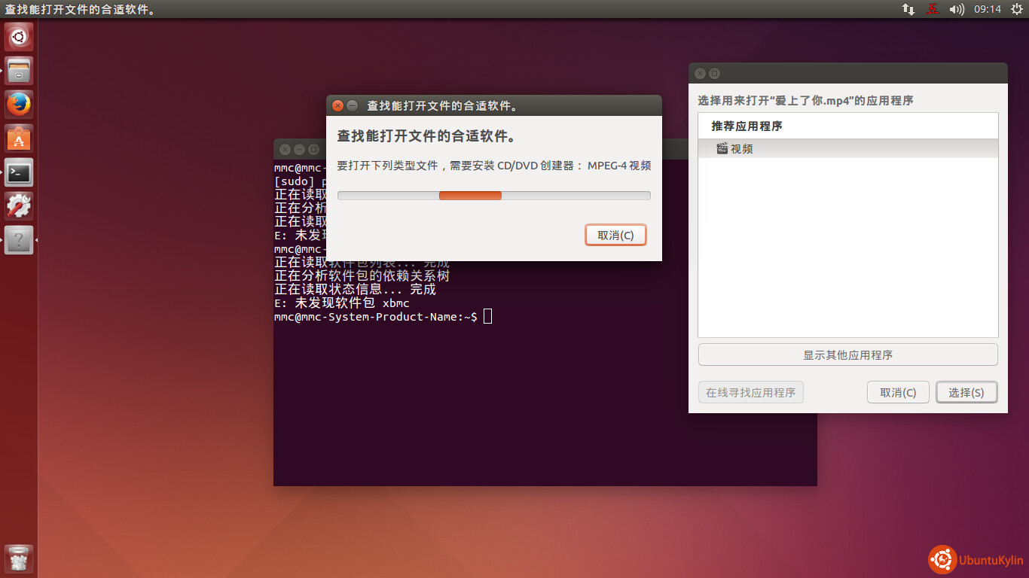Open the clock showing 09:14
1029x578 pixels.
(x=987, y=9)
